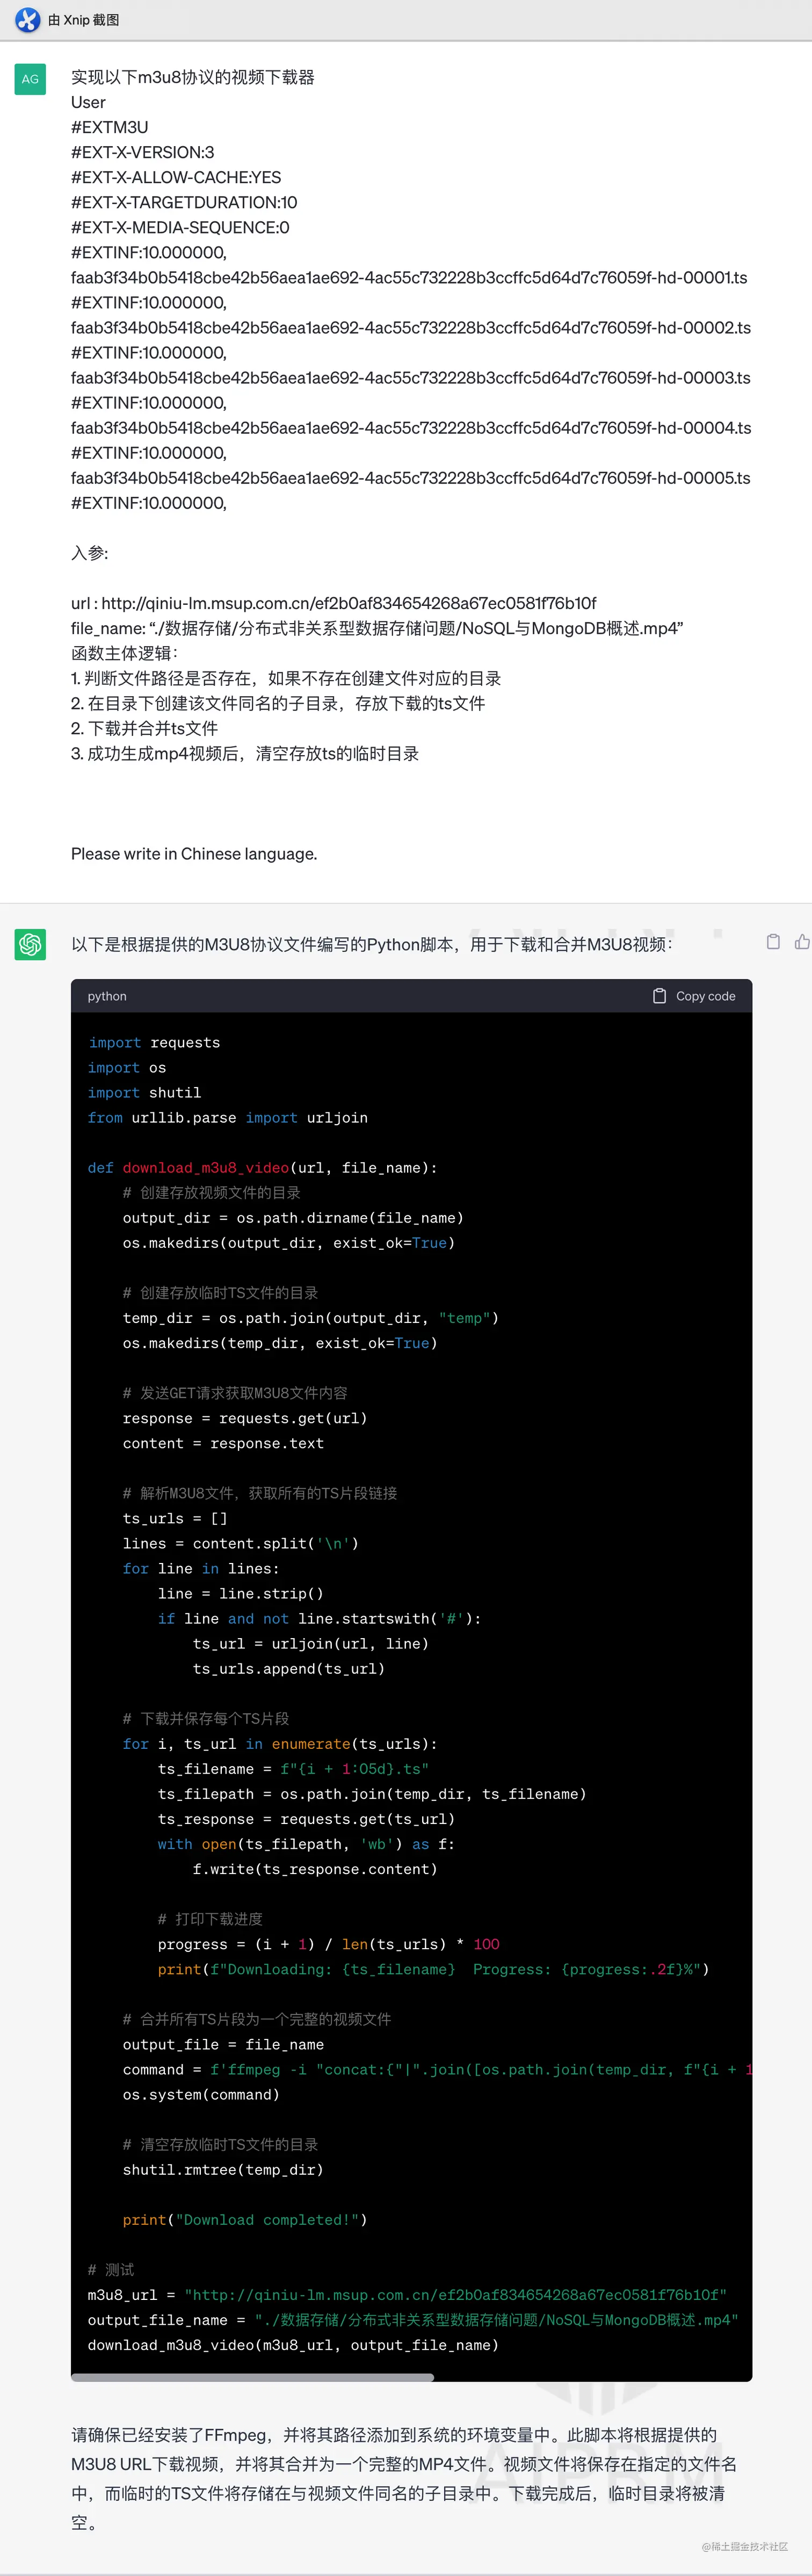This screenshot has width=812, height=2576.
Task: Click the '#EXT-X-TARGETDURATION:10' line
Action: (x=184, y=202)
